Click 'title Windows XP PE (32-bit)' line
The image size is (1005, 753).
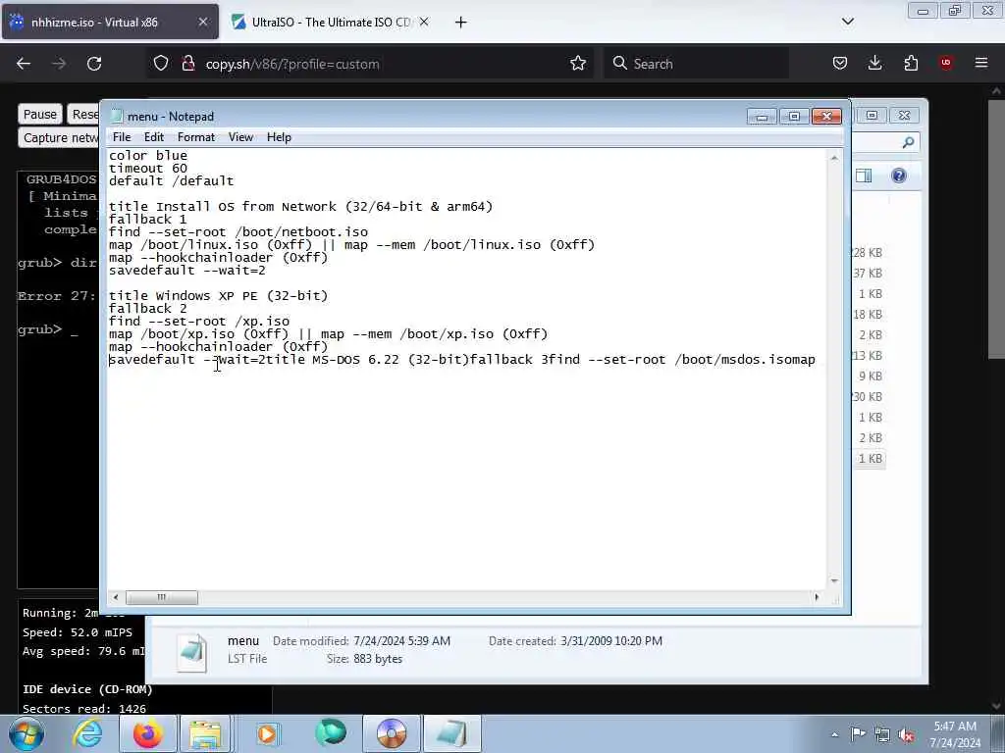point(218,296)
